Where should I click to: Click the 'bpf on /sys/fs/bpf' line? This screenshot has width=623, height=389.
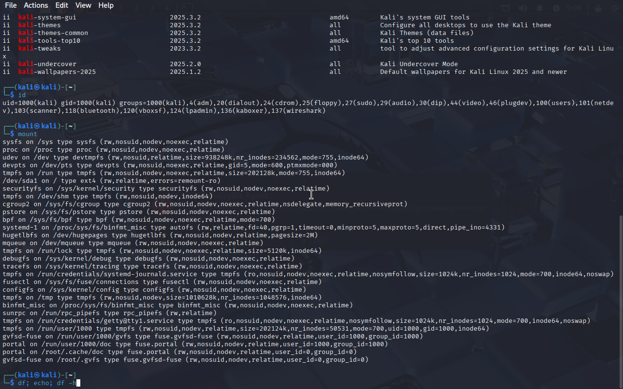point(139,219)
